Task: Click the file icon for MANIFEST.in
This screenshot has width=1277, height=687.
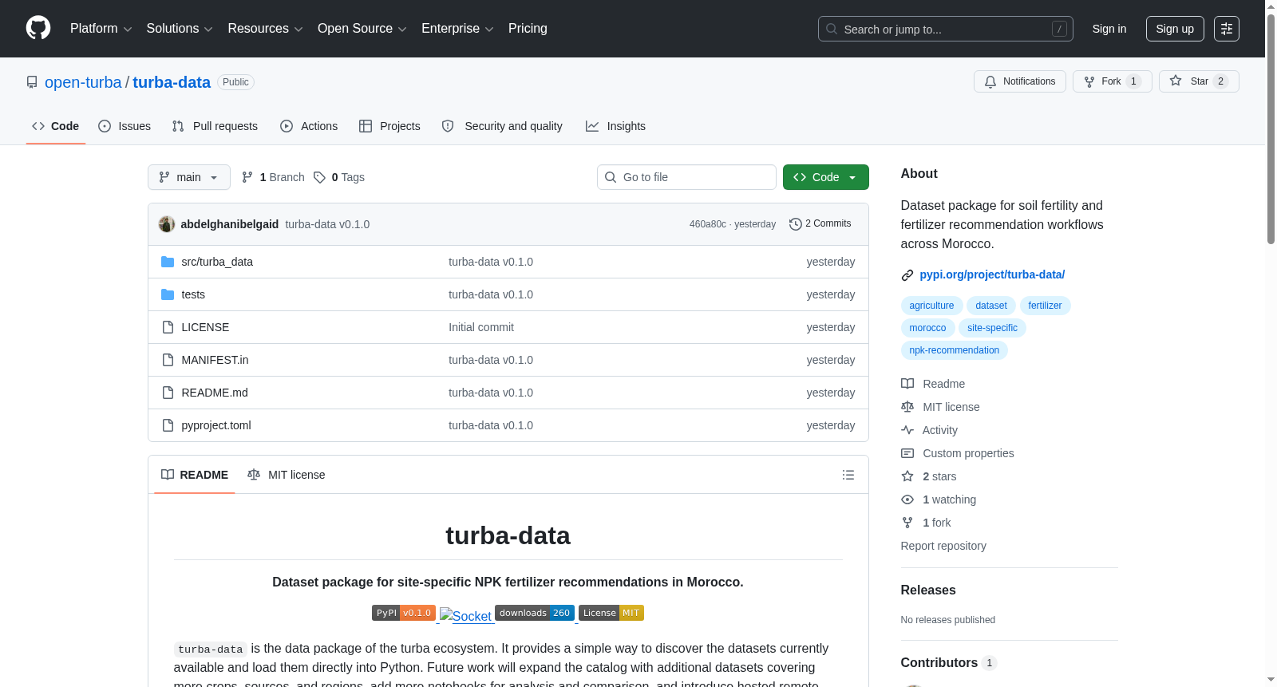Action: (x=168, y=360)
